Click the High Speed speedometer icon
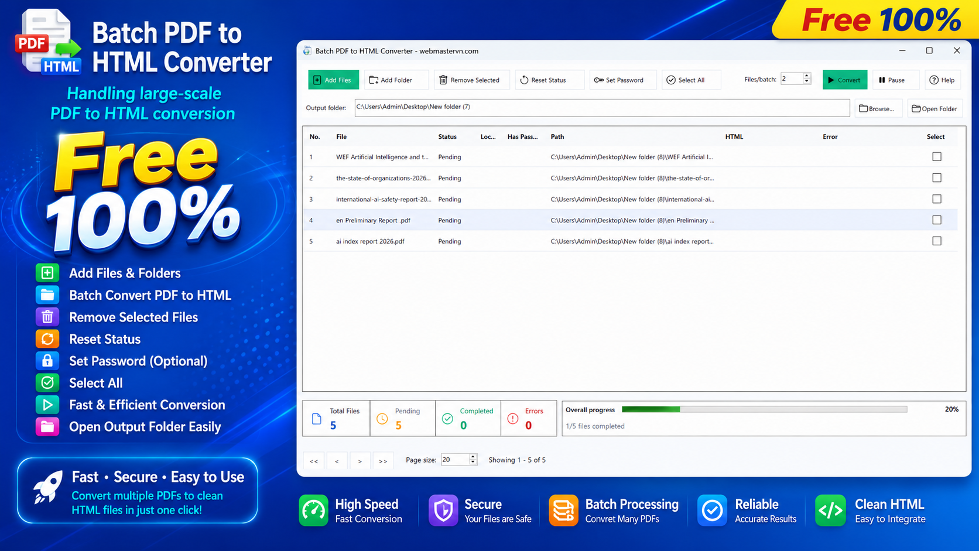This screenshot has height=551, width=979. tap(314, 510)
